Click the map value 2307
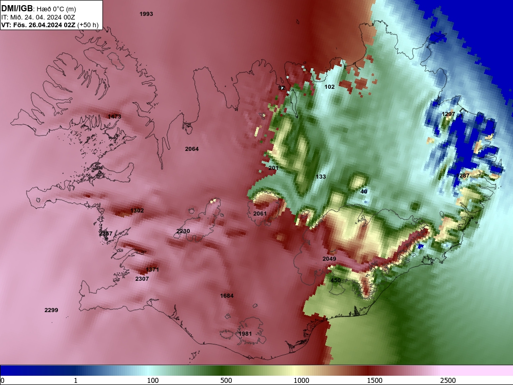The image size is (513, 385). pyautogui.click(x=142, y=279)
